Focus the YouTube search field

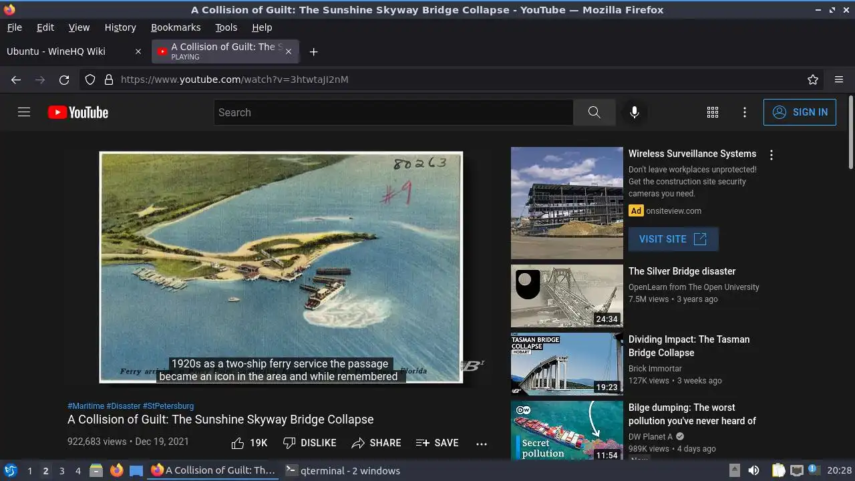click(393, 112)
